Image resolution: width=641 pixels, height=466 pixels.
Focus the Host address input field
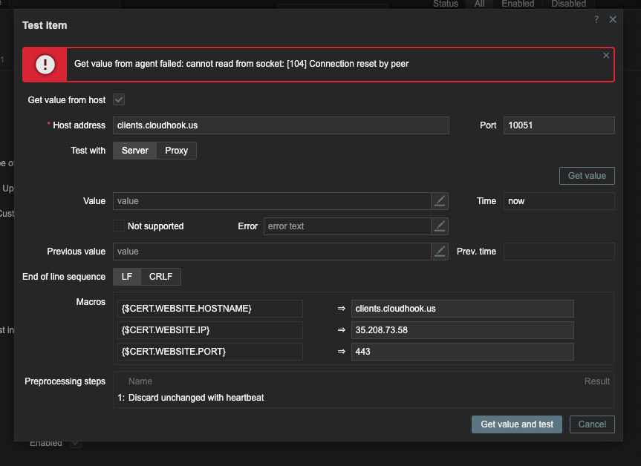281,125
